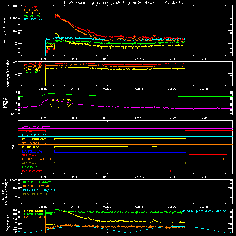
Task: Select the DECIMATION_WEIGHT legend label
Action: coord(37,186)
